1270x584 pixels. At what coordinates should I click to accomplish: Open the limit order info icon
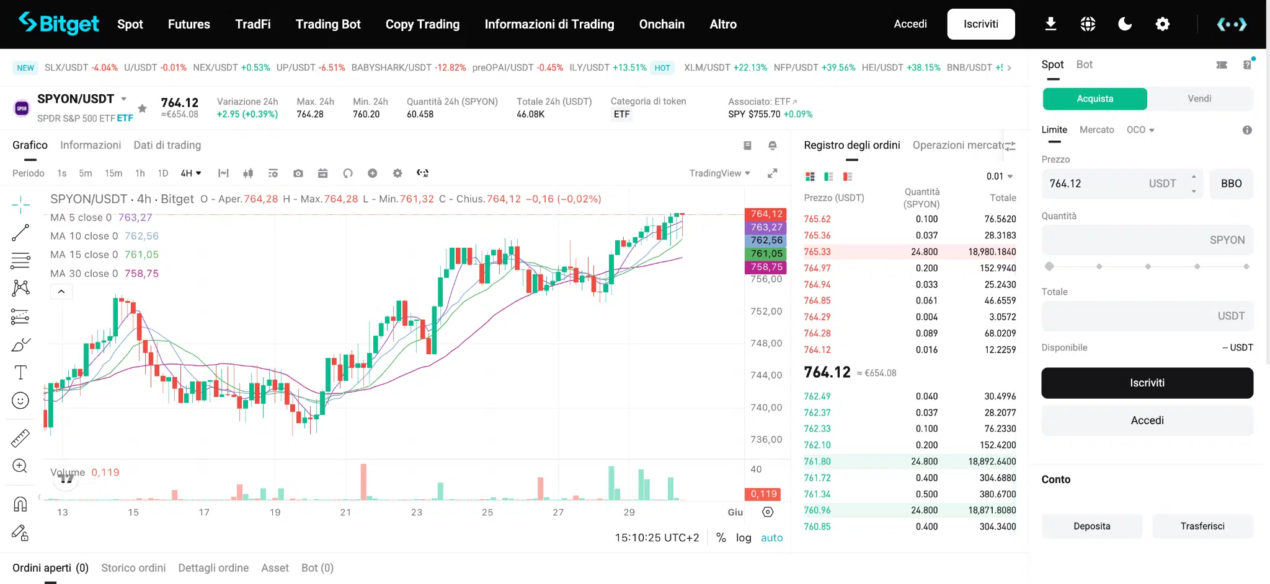tap(1247, 130)
